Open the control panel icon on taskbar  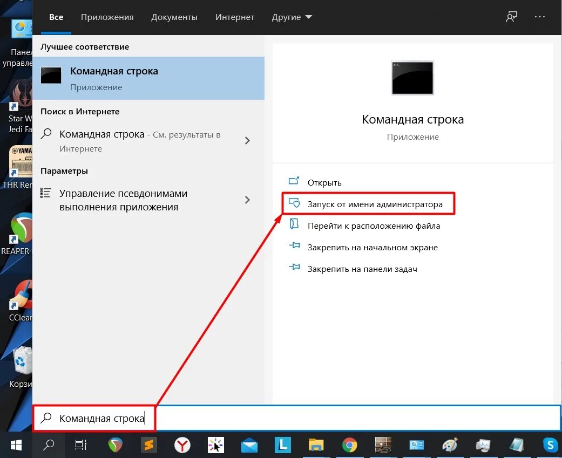416,445
